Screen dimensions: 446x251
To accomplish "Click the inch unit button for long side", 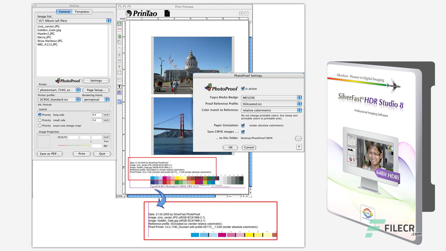I will coord(106,115).
